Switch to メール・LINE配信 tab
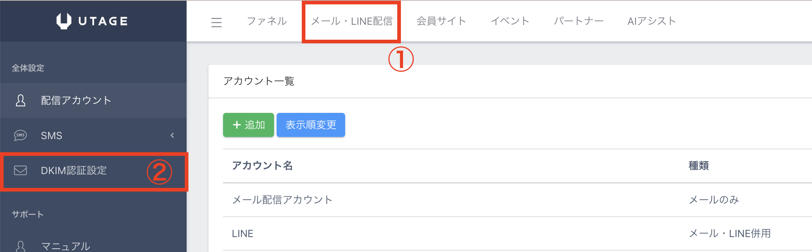This screenshot has height=252, width=812. pos(352,21)
